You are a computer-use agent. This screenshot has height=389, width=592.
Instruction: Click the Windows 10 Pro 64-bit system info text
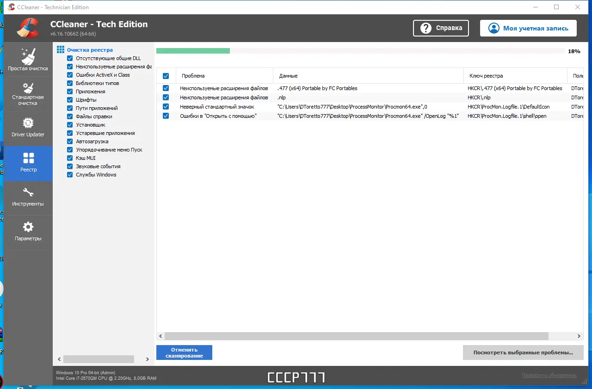[x=86, y=372]
